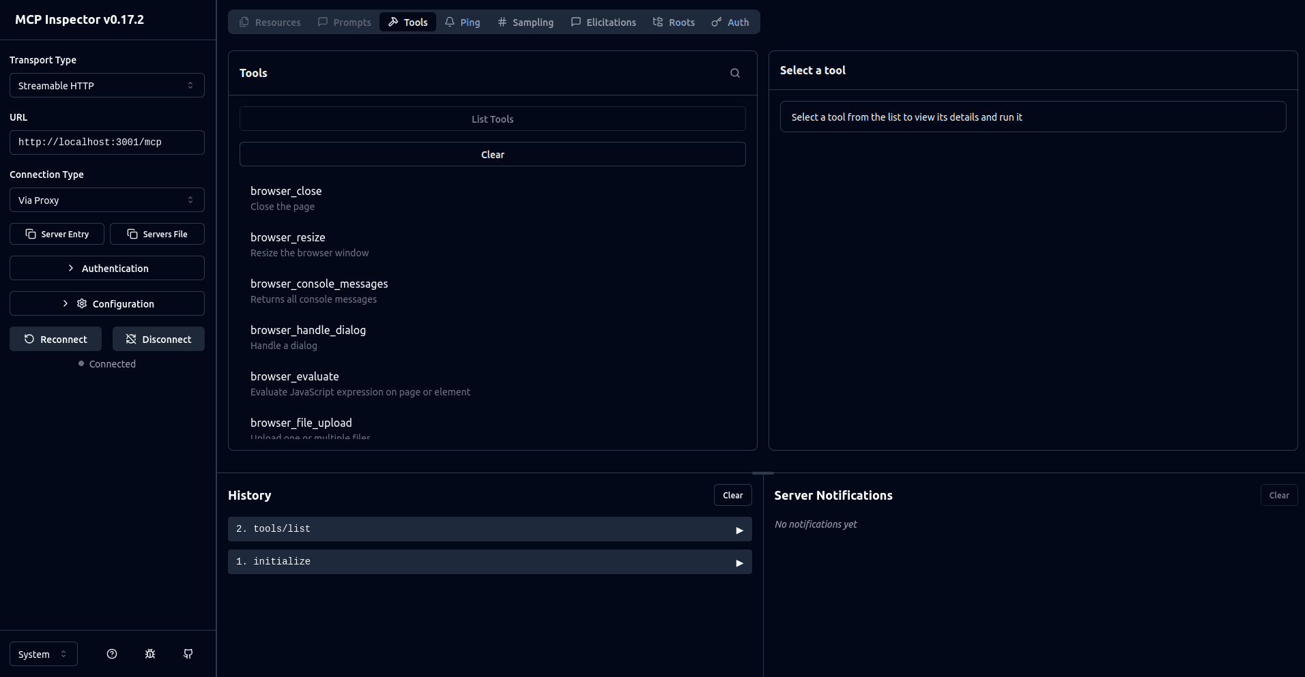Open help via the question mark icon
This screenshot has width=1305, height=677.
pos(111,654)
